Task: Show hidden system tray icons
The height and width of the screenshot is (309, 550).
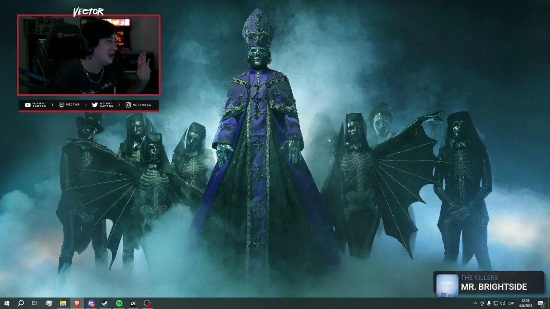Action: coord(475,303)
